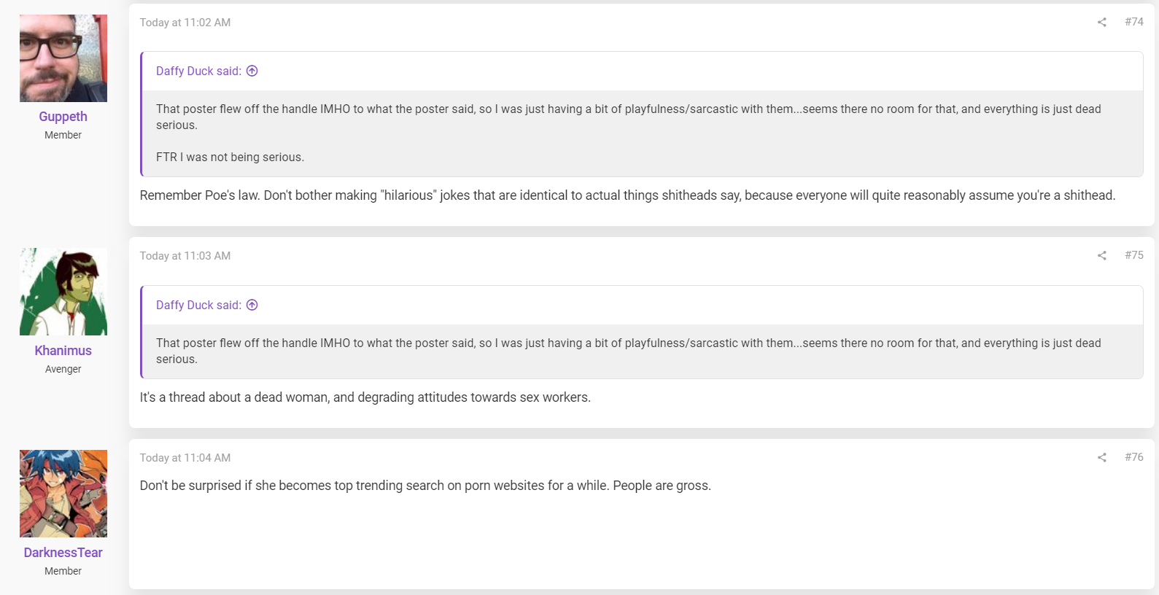Click 'Member' title under Guppeth
The height and width of the screenshot is (595, 1159).
click(63, 135)
